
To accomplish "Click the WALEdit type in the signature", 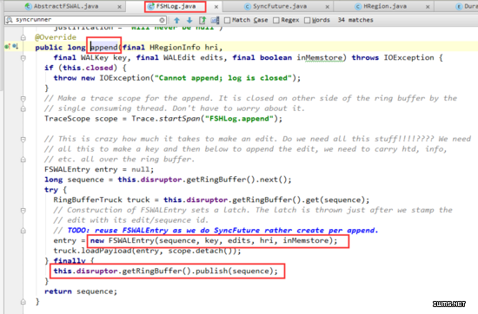I will point(179,57).
